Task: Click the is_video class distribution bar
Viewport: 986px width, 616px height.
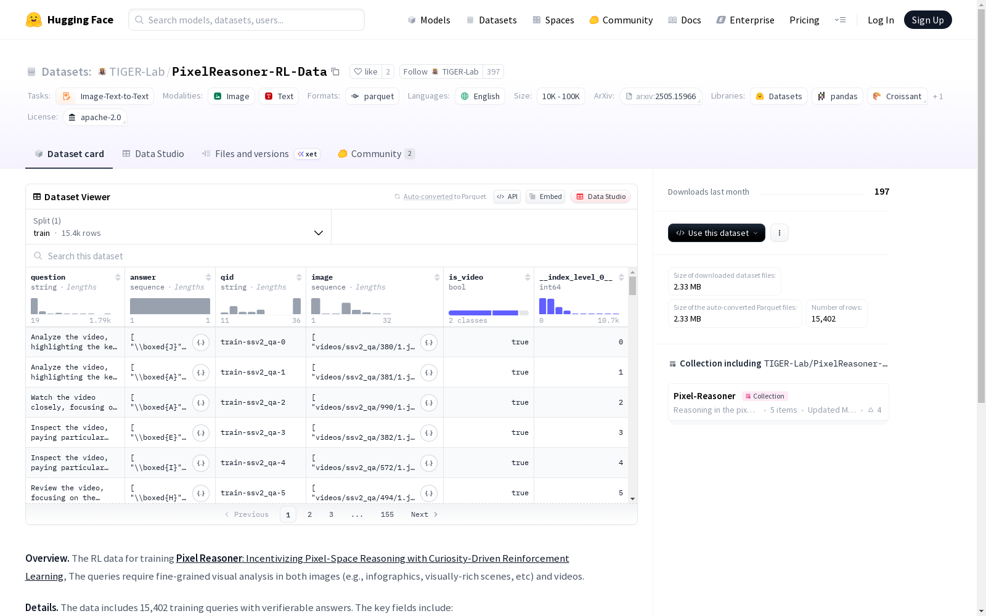Action: (489, 313)
